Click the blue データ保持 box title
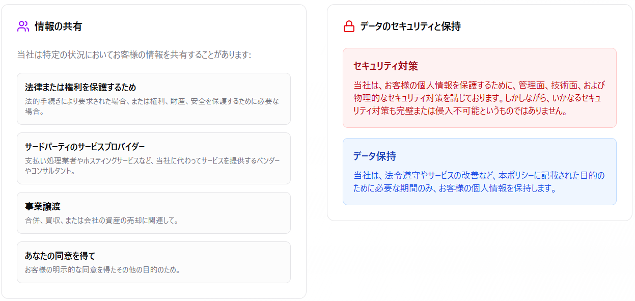This screenshot has height=301, width=635. tap(375, 156)
